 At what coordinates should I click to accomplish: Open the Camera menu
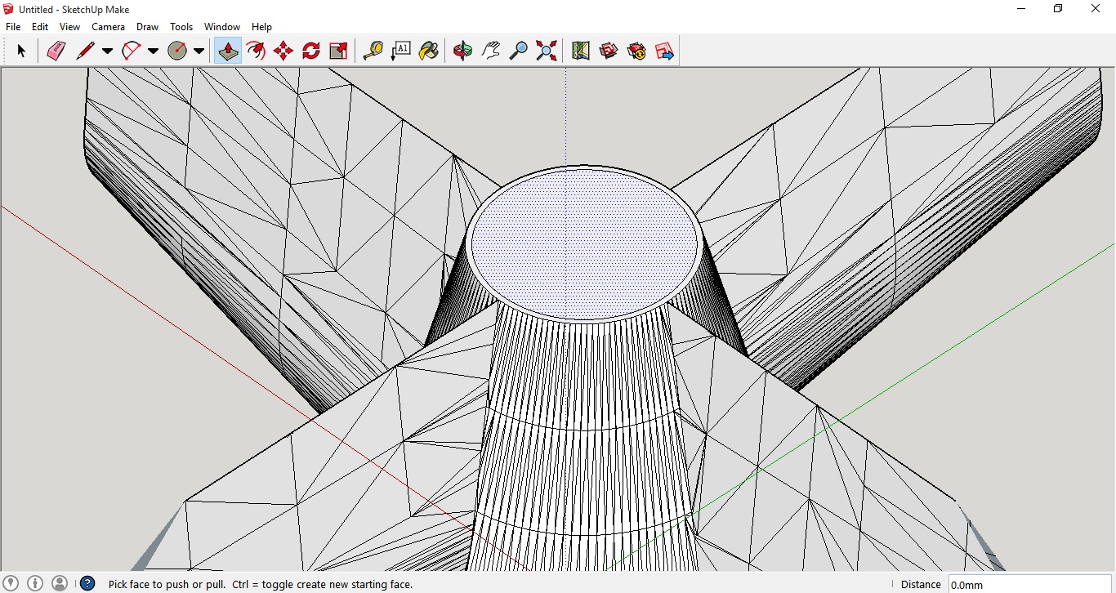109,27
